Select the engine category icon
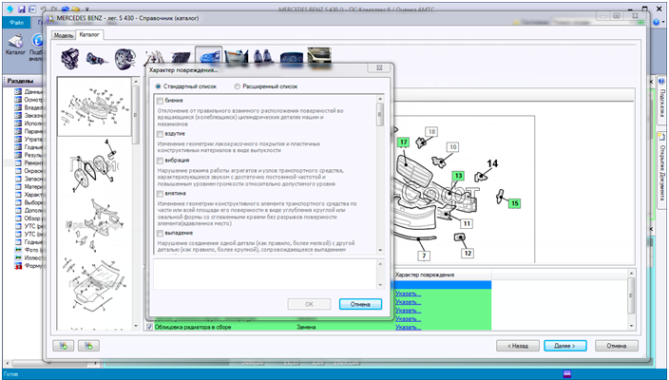The height and width of the screenshot is (380, 669). tap(69, 59)
